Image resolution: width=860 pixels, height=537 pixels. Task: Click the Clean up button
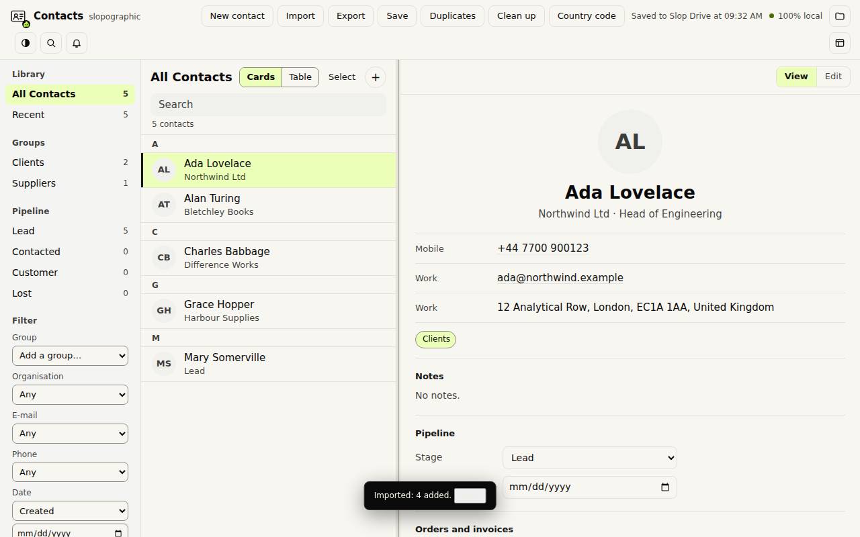(517, 16)
